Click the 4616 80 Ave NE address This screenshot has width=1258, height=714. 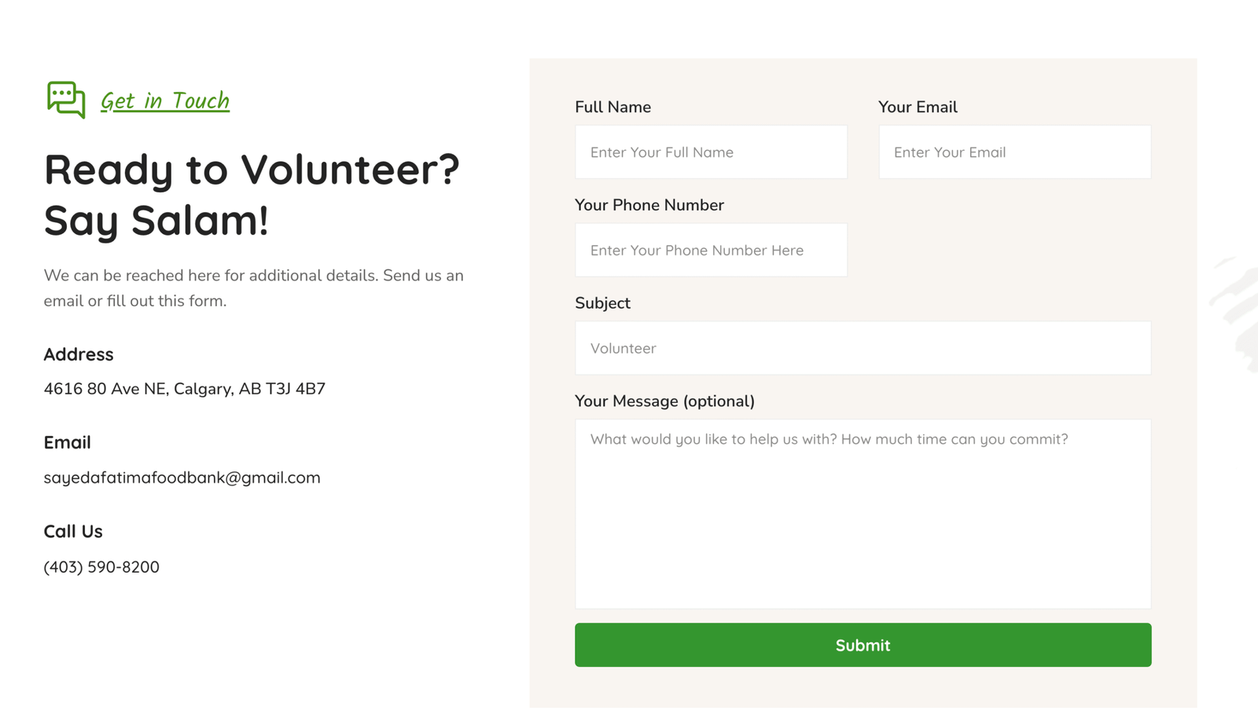(184, 389)
